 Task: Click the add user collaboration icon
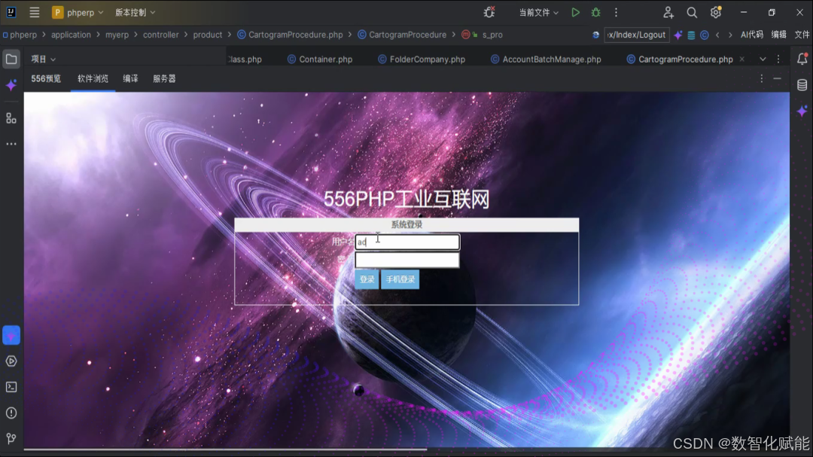click(668, 12)
